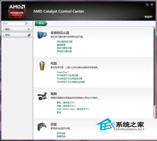This screenshot has height=141, width=157.
Task: Click the AMD Radeon Graphics logo
Action: (x=17, y=11)
